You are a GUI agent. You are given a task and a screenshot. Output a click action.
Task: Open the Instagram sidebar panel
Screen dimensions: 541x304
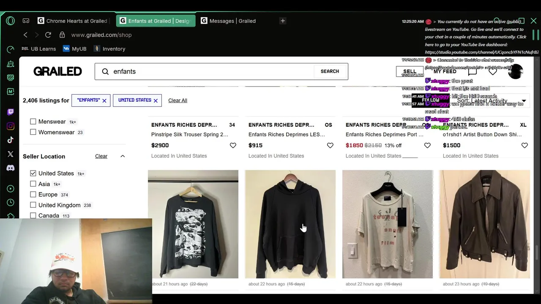coord(11,126)
